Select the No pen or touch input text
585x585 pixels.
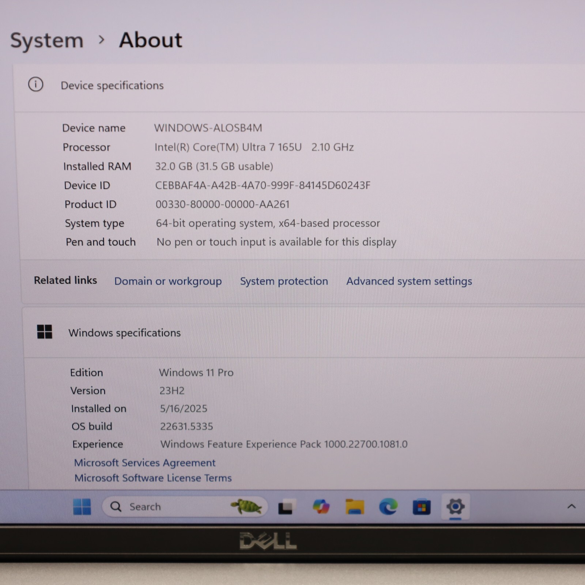(x=276, y=242)
